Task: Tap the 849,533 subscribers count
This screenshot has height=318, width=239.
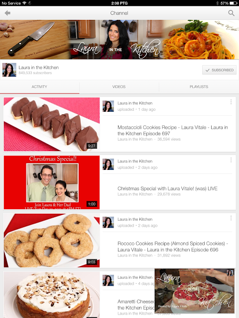Action: 35,73
